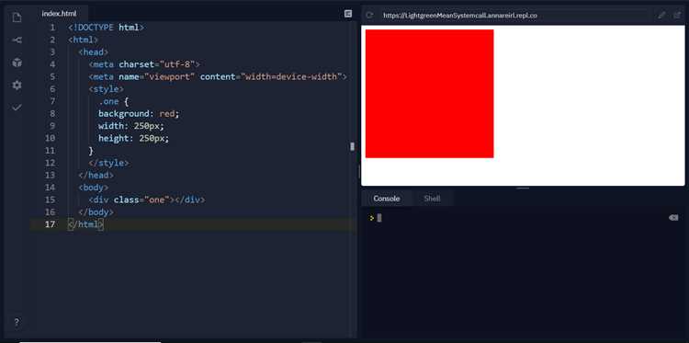Click the editor layout icon above code
689x343 pixels.
348,14
